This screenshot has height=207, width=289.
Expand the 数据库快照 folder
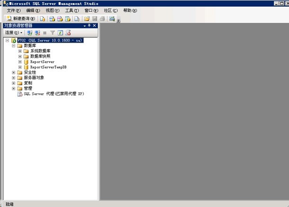point(20,56)
